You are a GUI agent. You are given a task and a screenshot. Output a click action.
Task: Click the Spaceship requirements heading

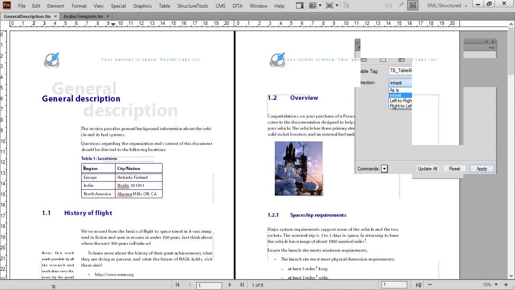click(x=318, y=215)
